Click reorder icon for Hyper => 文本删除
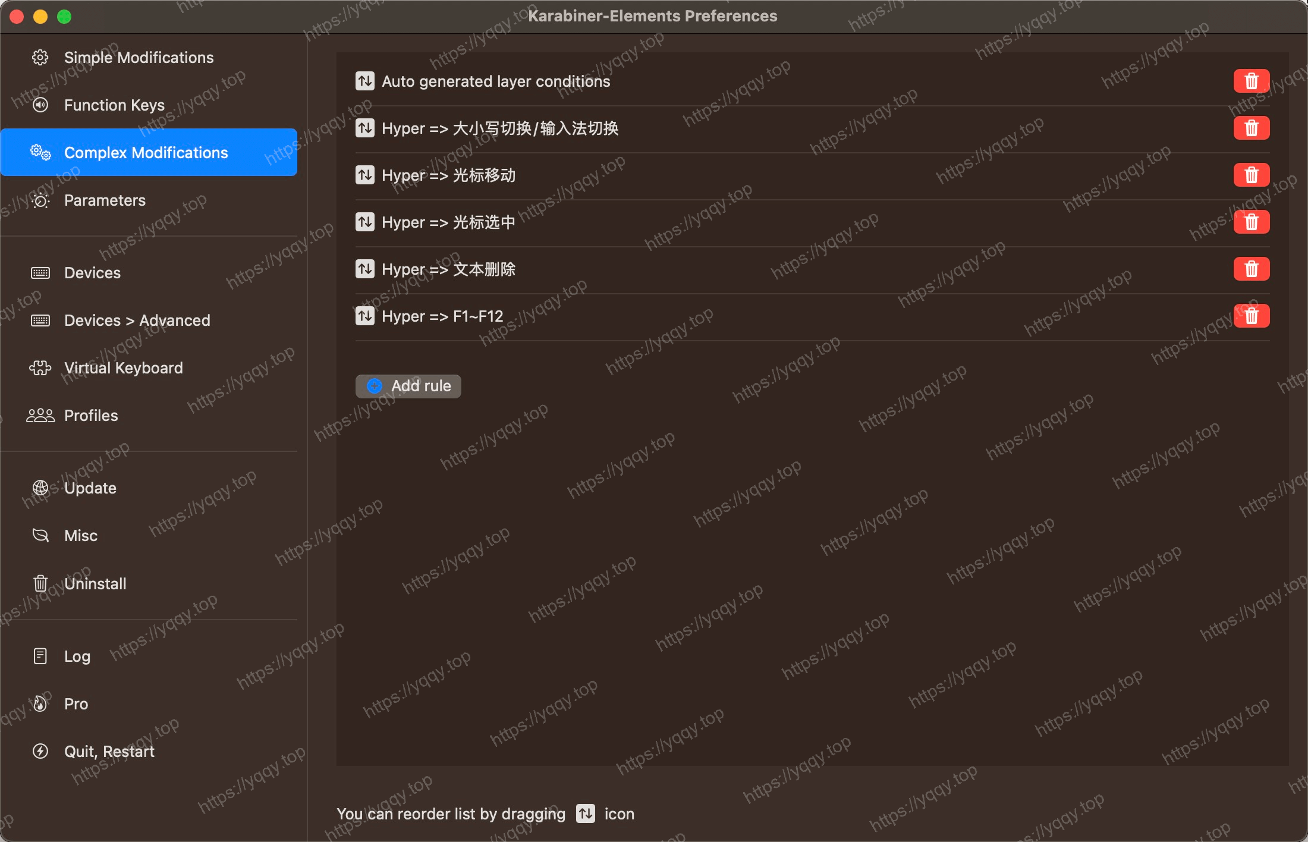This screenshot has width=1308, height=842. tap(365, 269)
